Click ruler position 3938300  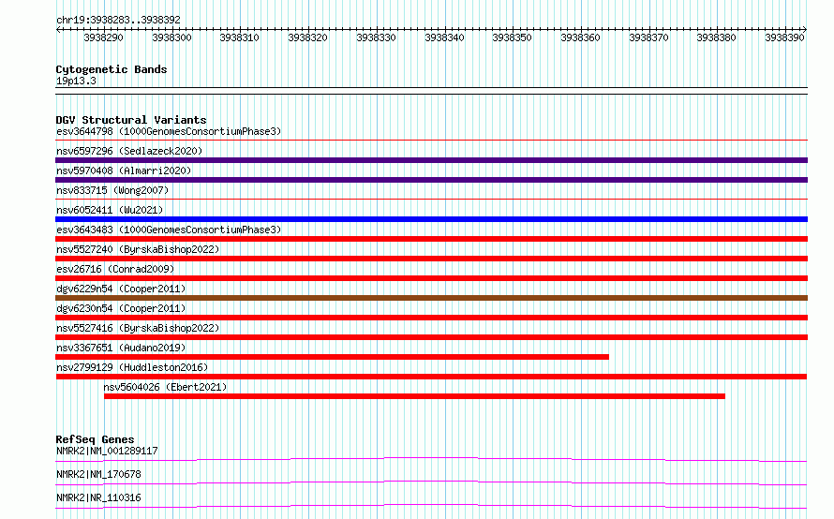pos(171,37)
